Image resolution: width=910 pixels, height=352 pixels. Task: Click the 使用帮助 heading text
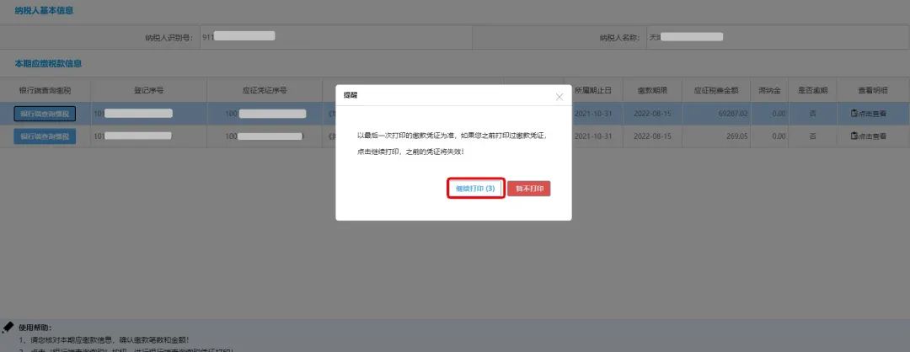pos(35,328)
